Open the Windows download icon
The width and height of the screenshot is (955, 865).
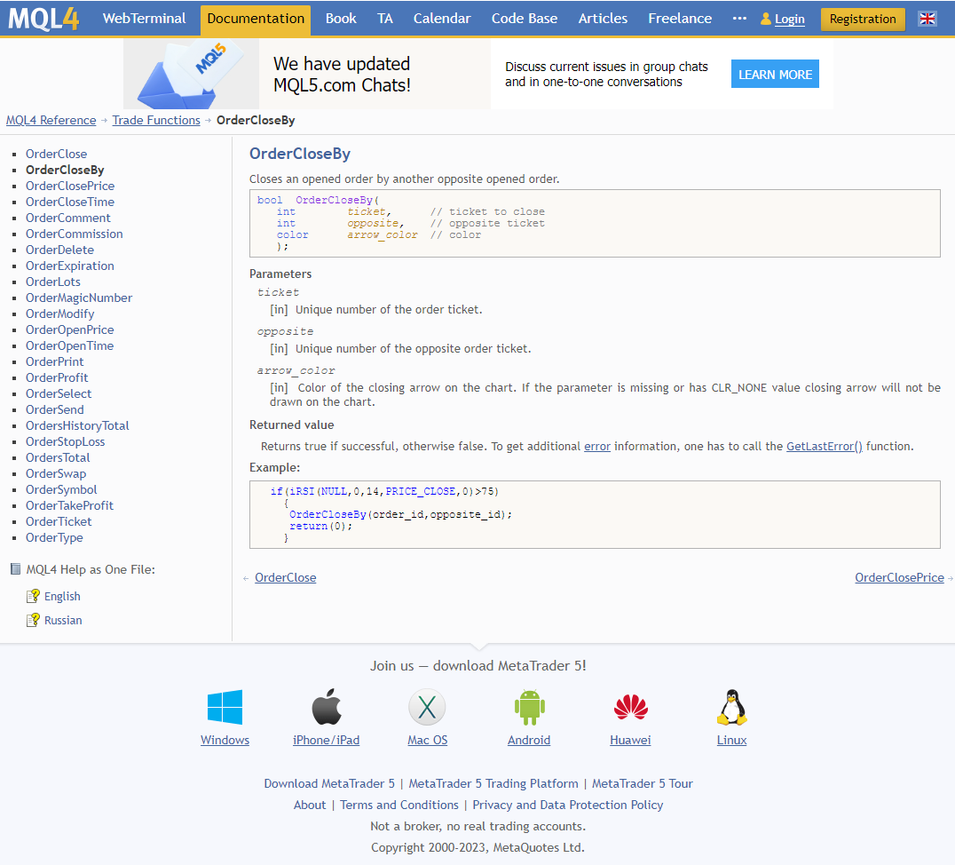point(225,707)
